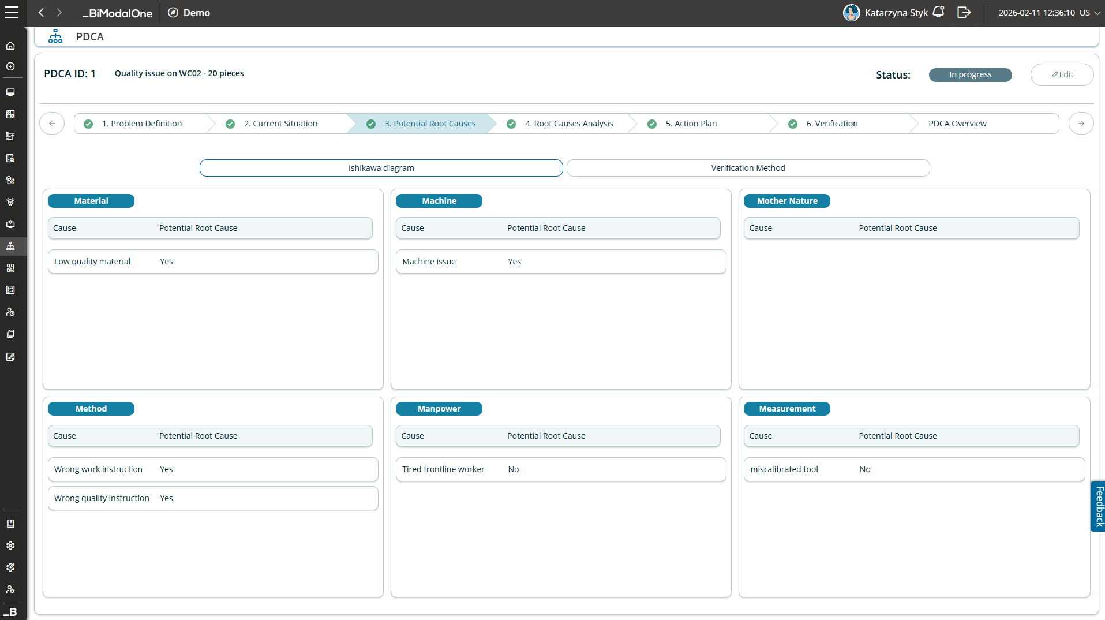Select the Ishikawa diagram tab
1105x620 pixels.
(x=381, y=168)
